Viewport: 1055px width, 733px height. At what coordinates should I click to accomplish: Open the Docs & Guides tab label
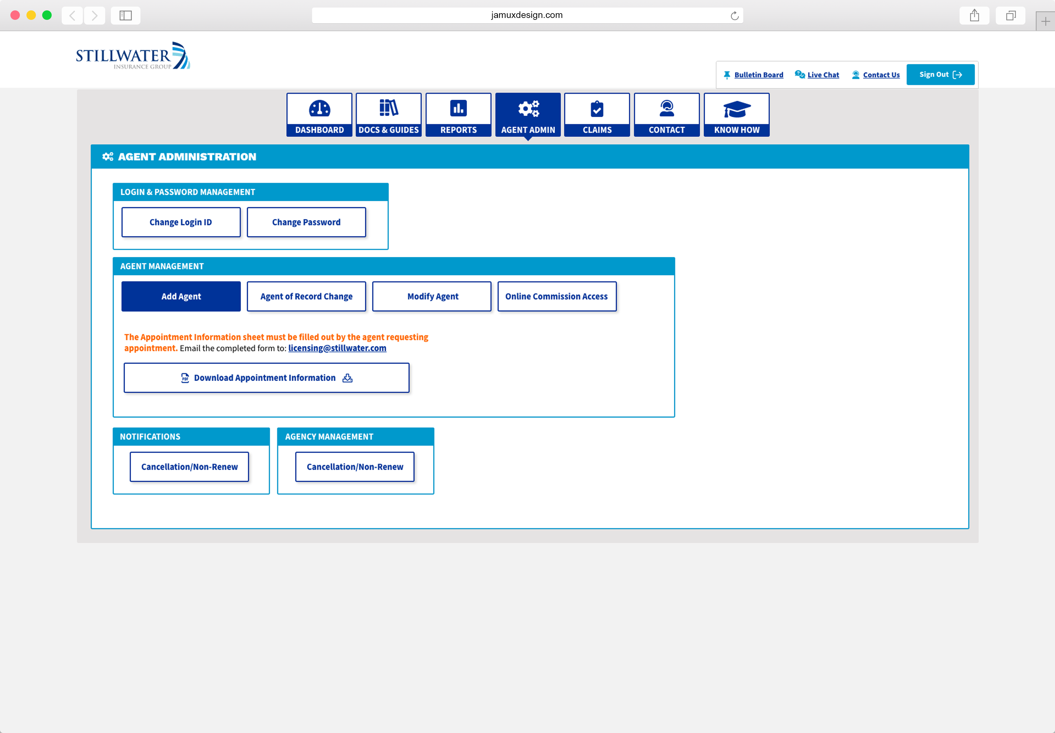coord(389,130)
